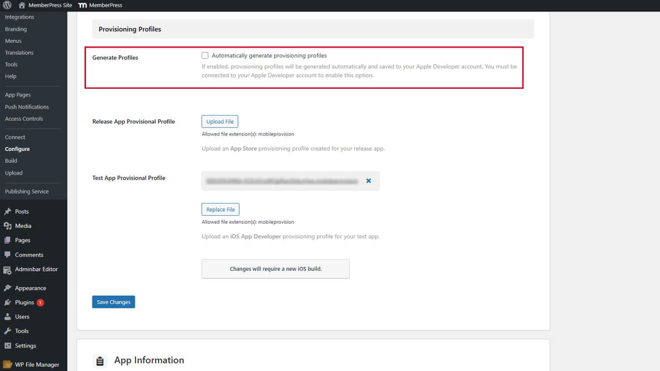Screen dimensions: 660x371
Task: Click the Tools wrench icon in the sidebar
Action: click(x=8, y=331)
